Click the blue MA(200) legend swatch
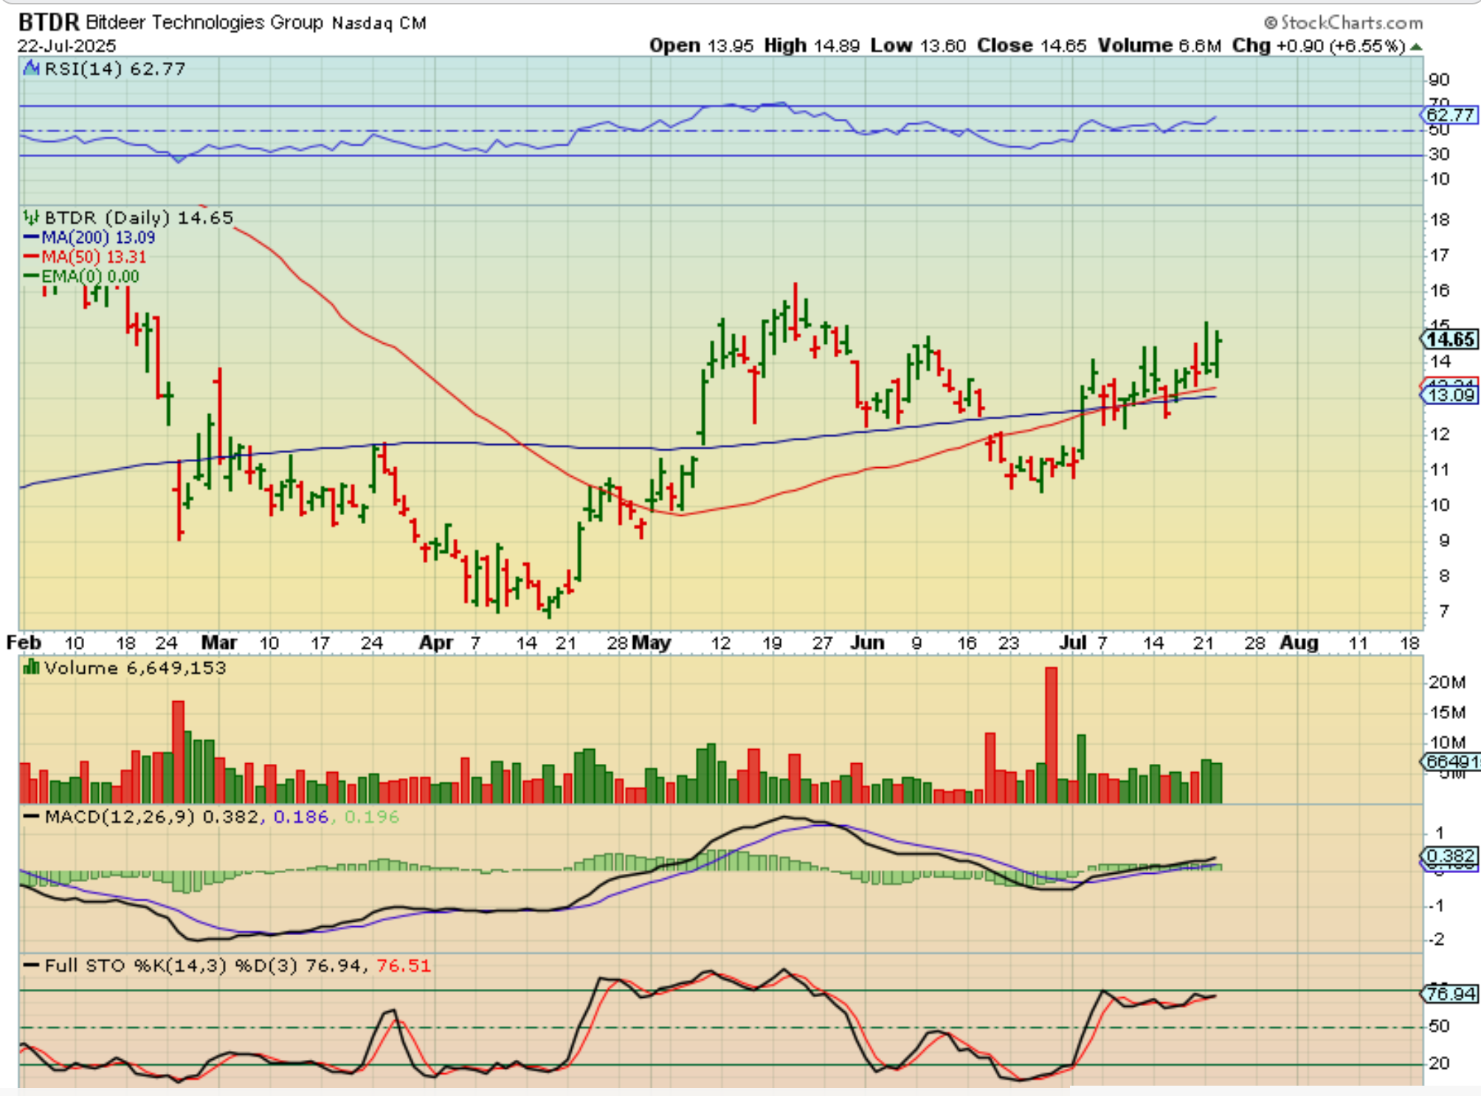This screenshot has height=1096, width=1481. [31, 238]
